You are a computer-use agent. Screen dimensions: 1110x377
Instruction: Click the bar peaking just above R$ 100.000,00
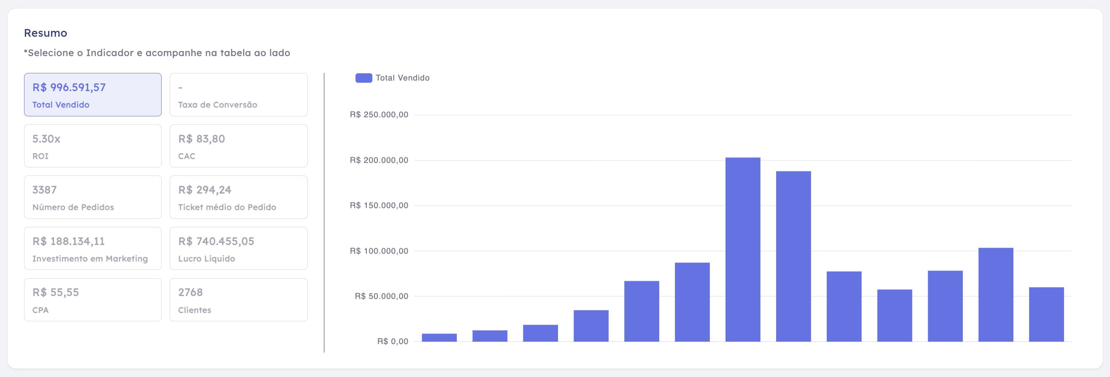(x=995, y=295)
